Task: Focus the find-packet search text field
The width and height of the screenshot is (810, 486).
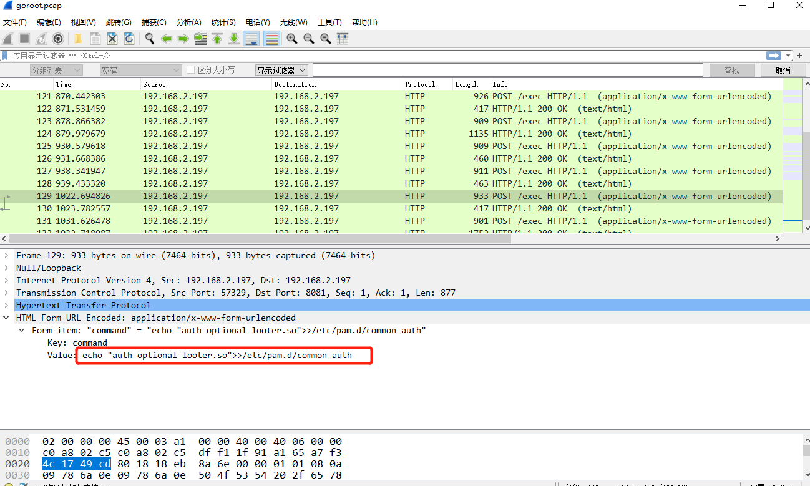Action: click(507, 70)
